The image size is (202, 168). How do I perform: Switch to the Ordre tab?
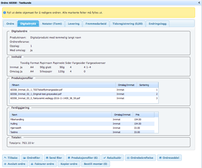(x=10, y=24)
